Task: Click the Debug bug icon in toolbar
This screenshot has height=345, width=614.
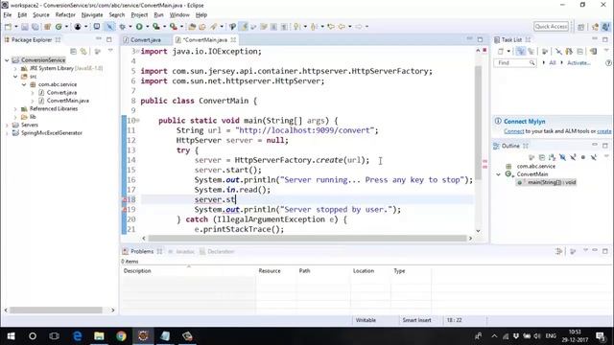Action: (123, 27)
